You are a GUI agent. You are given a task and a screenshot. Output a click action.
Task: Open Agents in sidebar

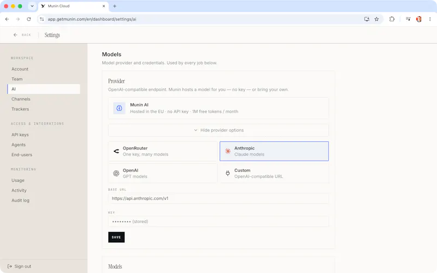pyautogui.click(x=19, y=145)
